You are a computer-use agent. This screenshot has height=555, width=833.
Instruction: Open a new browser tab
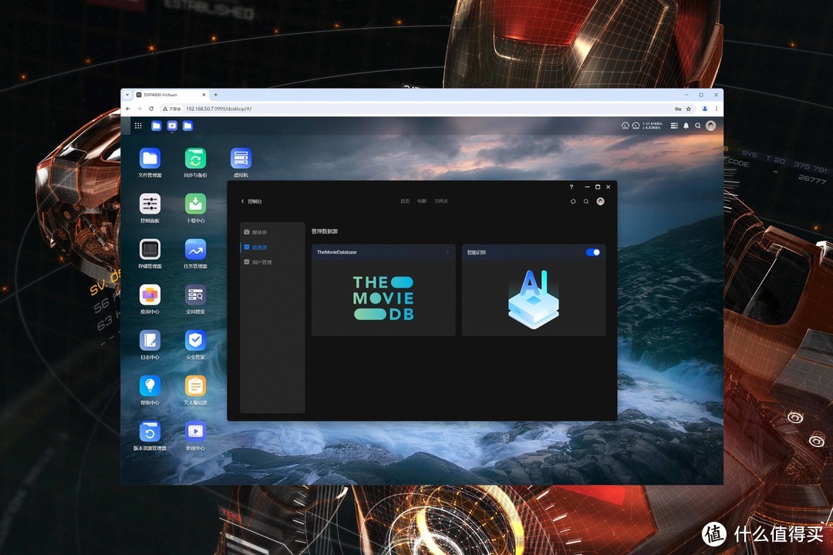[216, 95]
